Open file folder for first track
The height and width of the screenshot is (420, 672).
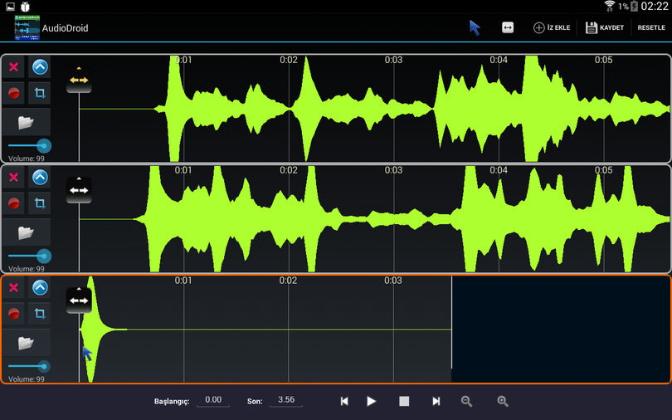click(26, 122)
